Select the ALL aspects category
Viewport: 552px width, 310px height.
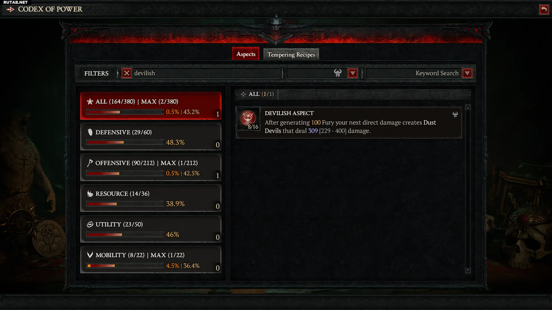151,106
